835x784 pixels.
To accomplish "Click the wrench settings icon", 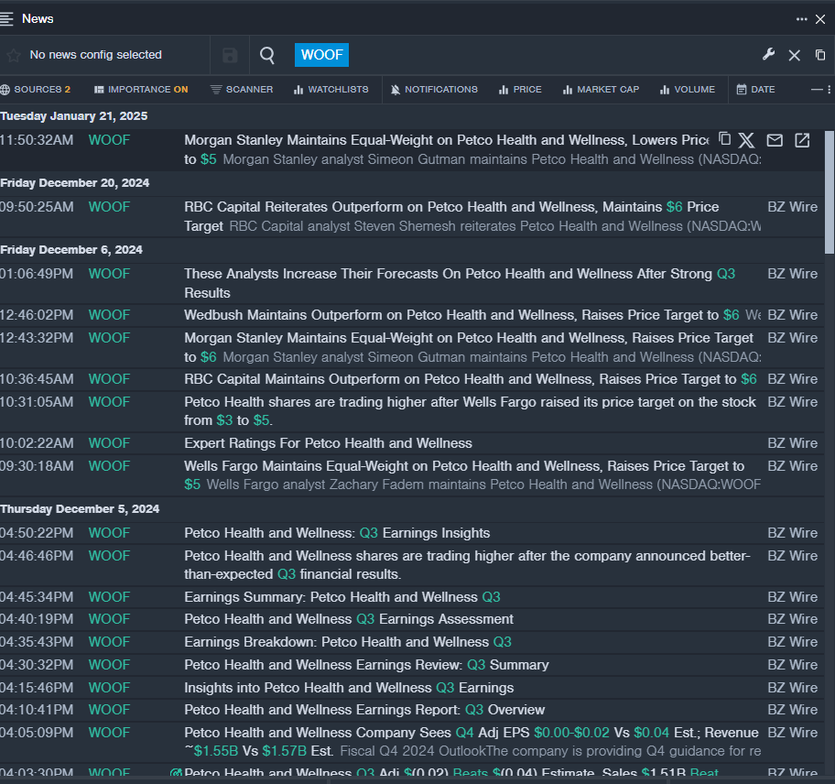I will click(768, 55).
